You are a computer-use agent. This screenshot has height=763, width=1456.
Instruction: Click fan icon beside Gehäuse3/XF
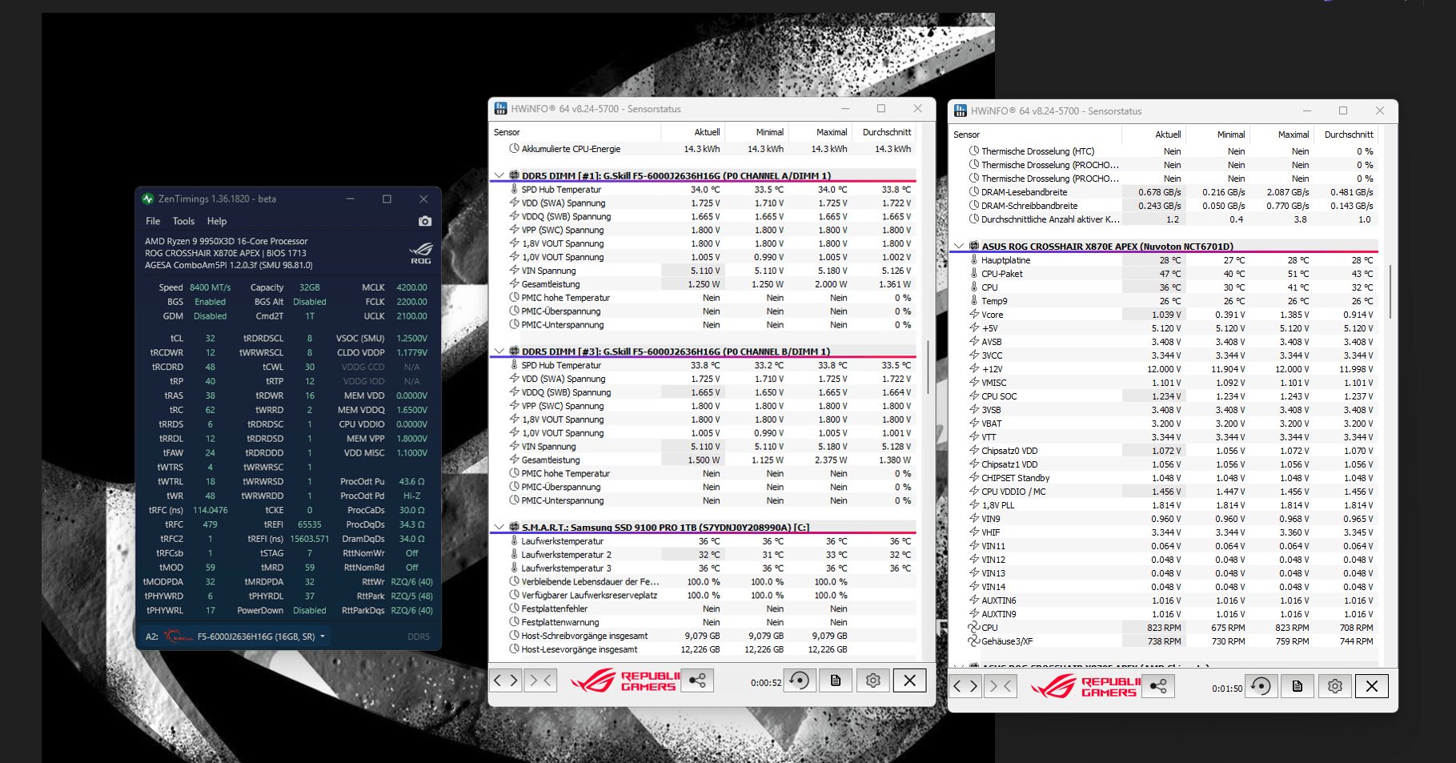point(974,641)
